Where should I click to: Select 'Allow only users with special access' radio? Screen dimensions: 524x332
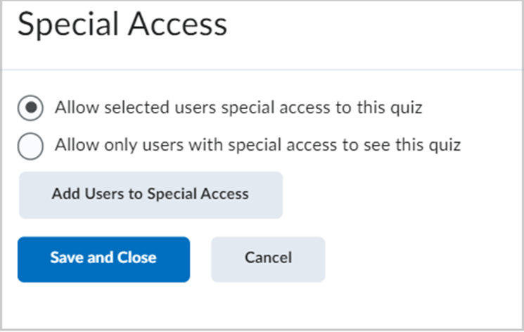[30, 146]
